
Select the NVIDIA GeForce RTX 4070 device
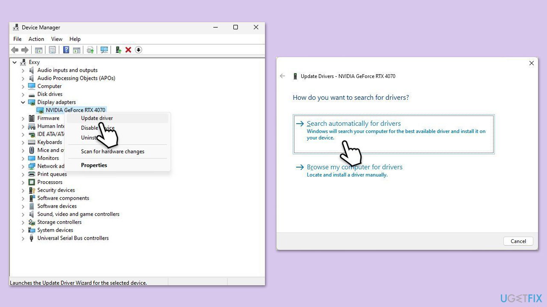[x=75, y=110]
